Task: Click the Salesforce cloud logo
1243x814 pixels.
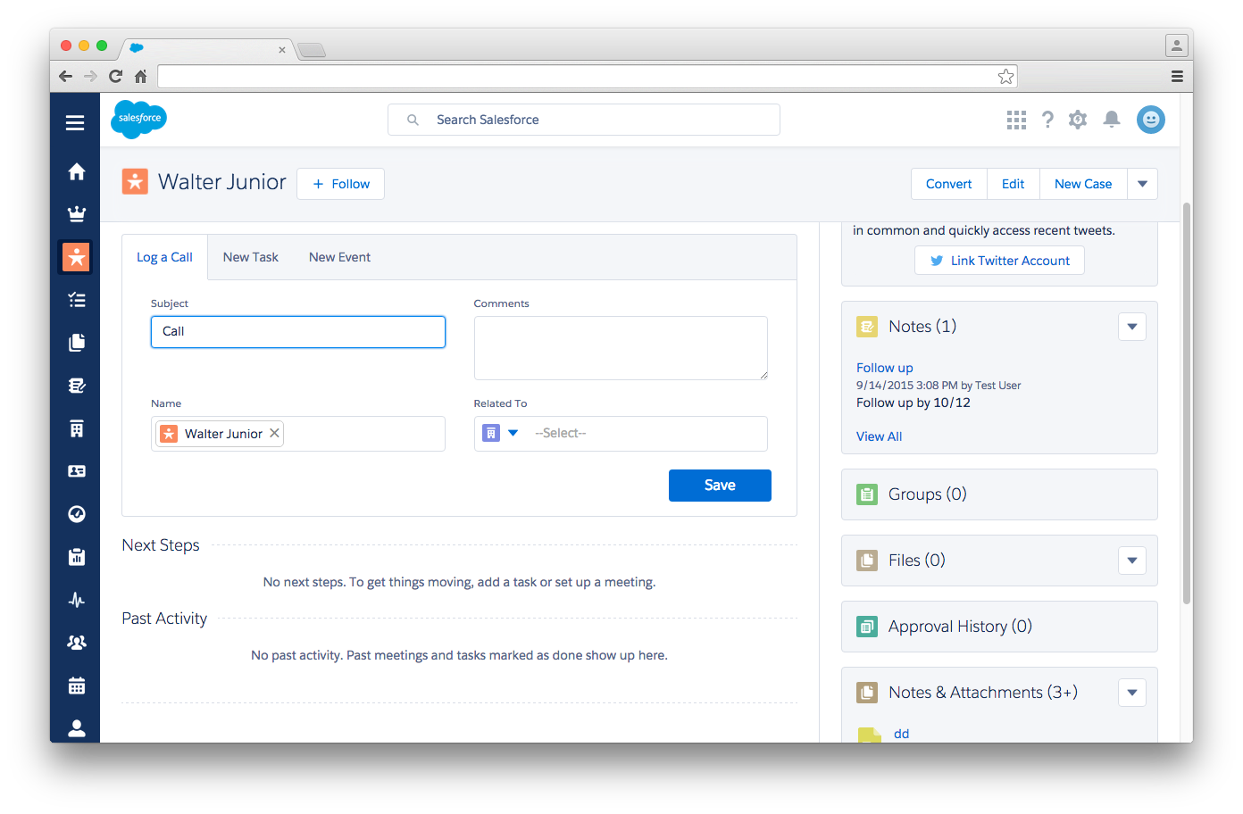Action: pyautogui.click(x=138, y=119)
